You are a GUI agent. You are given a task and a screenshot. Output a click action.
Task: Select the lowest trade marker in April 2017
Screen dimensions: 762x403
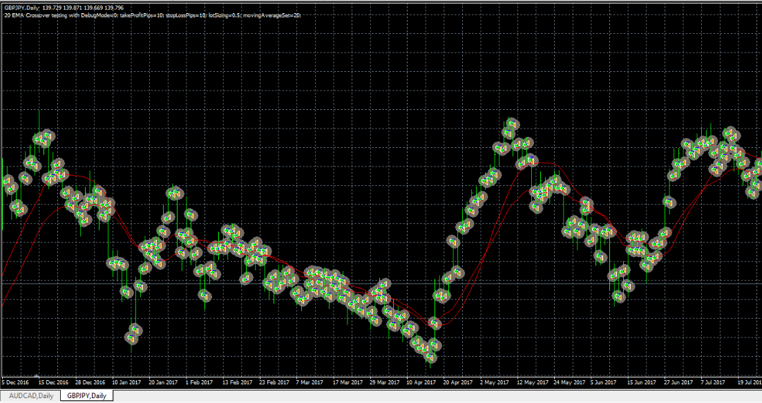(x=430, y=358)
